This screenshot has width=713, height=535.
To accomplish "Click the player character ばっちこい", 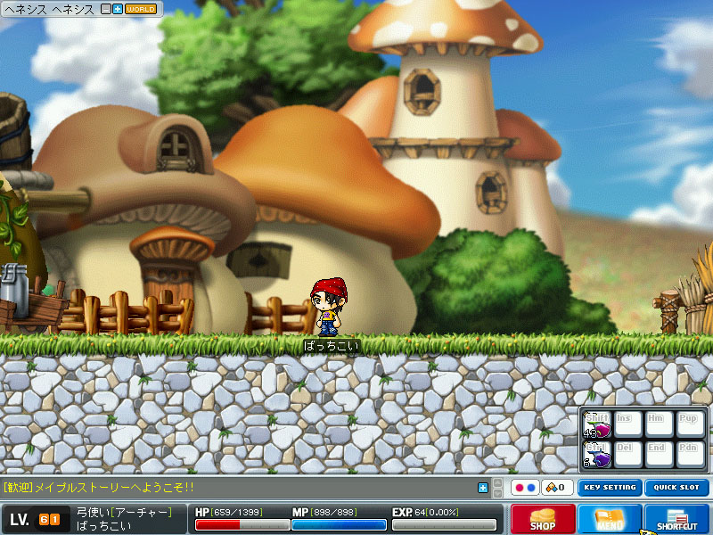I will coord(326,308).
